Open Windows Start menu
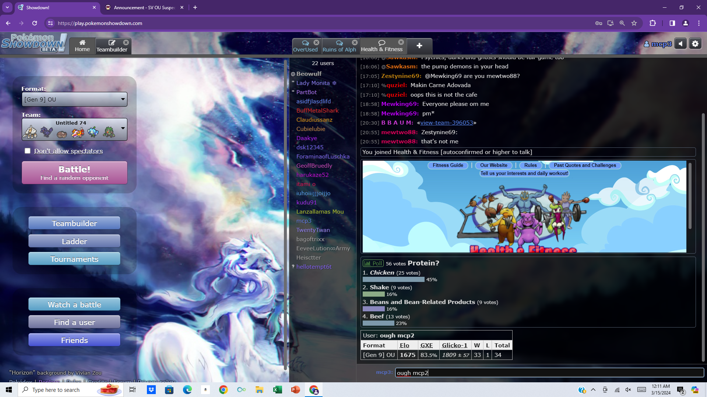Screen dimensions: 707x397 point(9,390)
